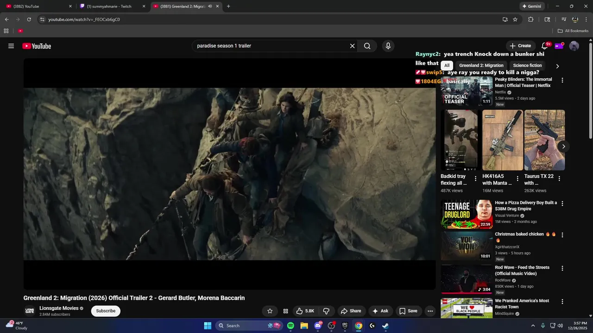
Task: Open options for Taurus TX 22 Short
Action: [x=559, y=179]
